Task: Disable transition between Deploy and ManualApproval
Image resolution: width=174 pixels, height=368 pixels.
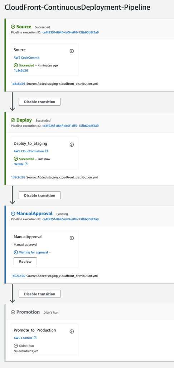Action: (39, 195)
